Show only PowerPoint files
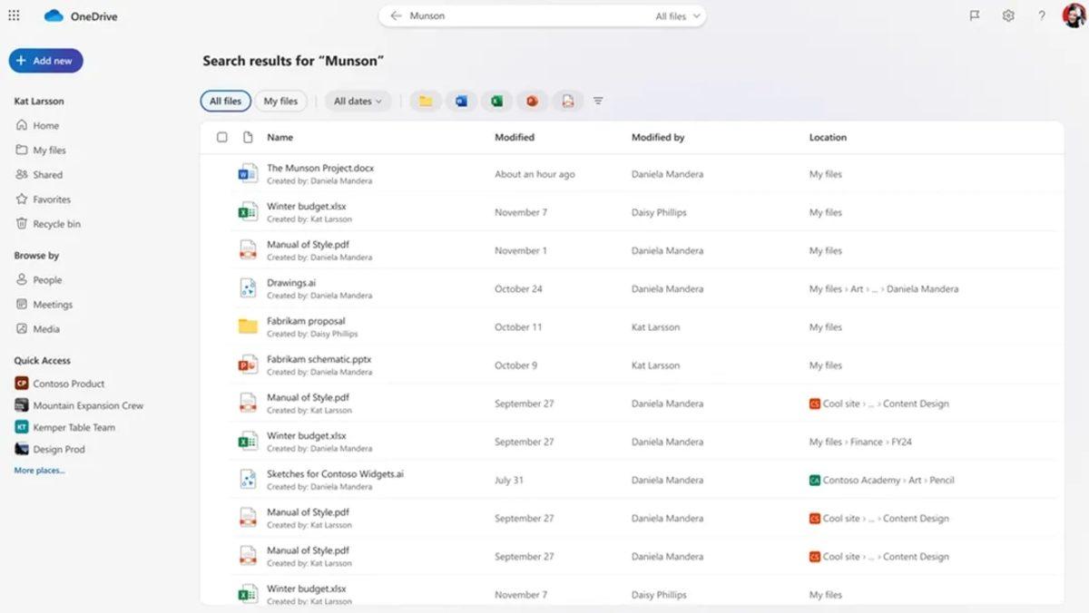This screenshot has height=613, width=1089. [532, 101]
